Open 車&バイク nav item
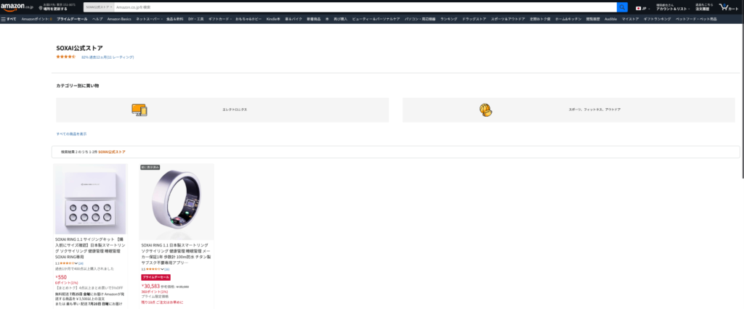Viewport: 744px width, 309px height. (294, 19)
